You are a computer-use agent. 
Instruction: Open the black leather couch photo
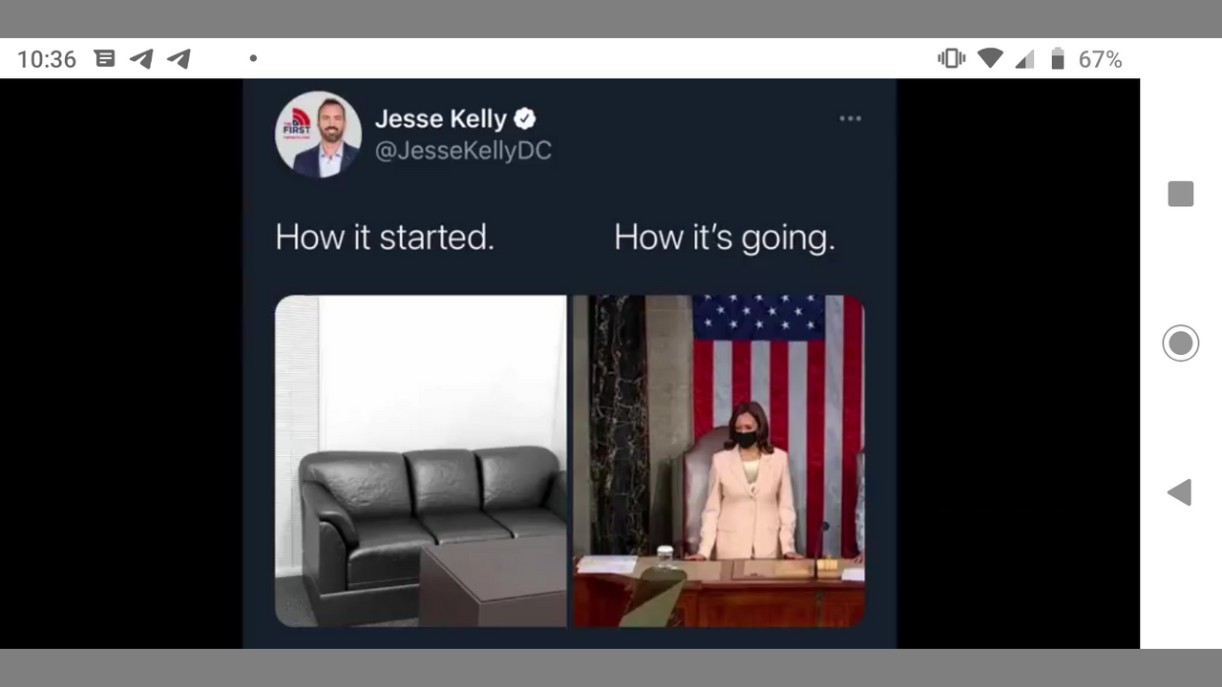pos(421,461)
